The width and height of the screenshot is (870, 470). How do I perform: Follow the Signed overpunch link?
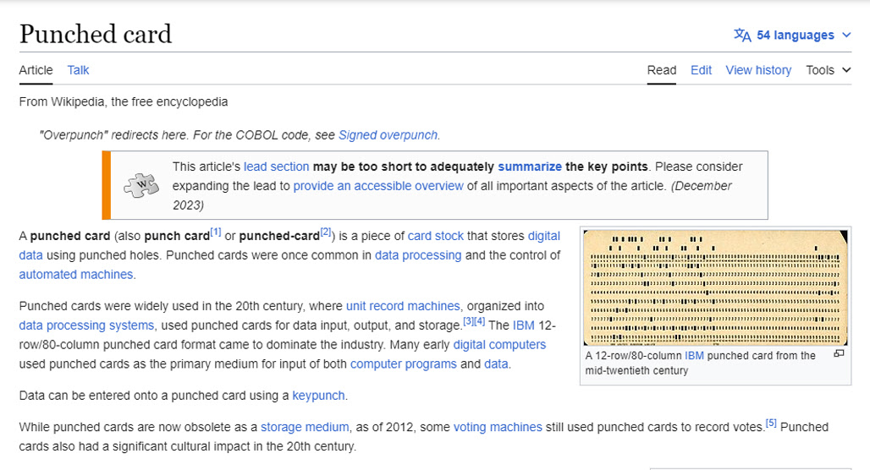point(388,135)
